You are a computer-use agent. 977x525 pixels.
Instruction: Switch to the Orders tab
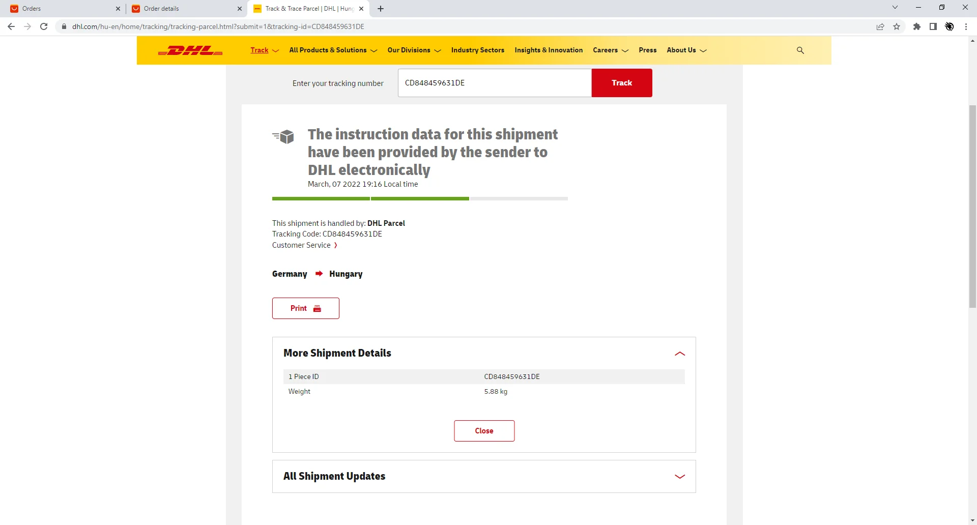point(65,9)
